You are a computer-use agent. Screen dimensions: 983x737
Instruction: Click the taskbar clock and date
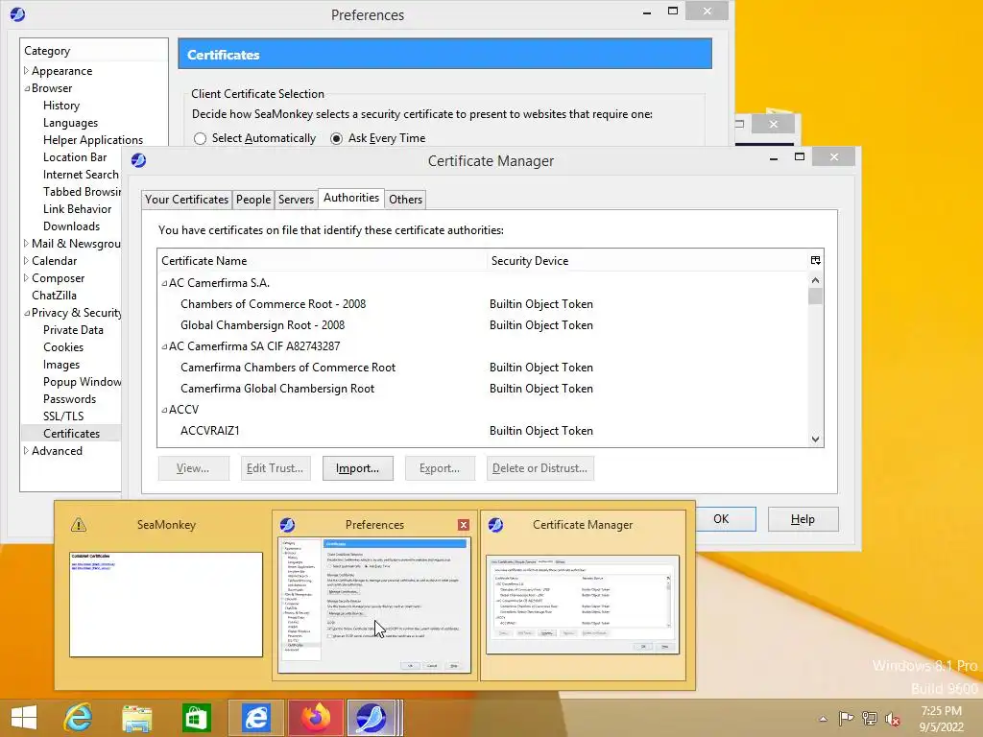click(x=941, y=719)
